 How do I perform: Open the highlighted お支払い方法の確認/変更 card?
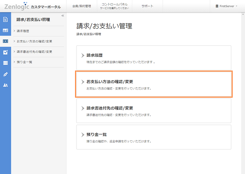154,84
